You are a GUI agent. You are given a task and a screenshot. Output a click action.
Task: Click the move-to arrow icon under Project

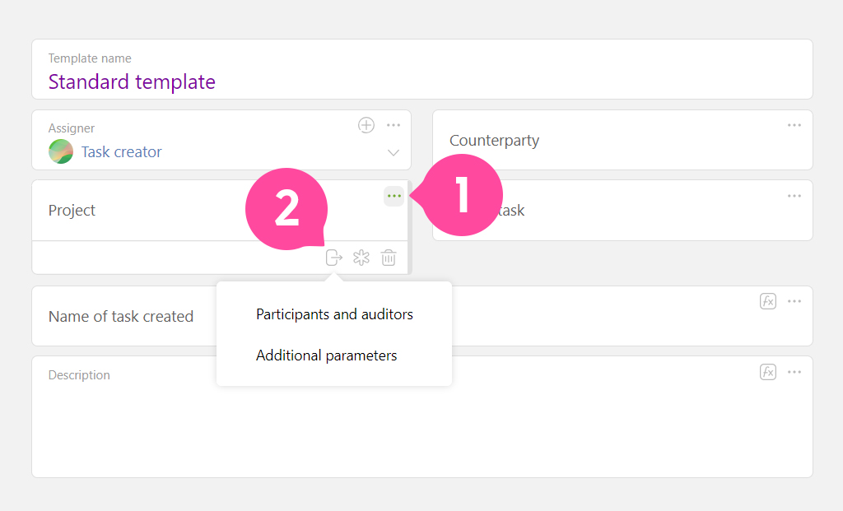334,258
